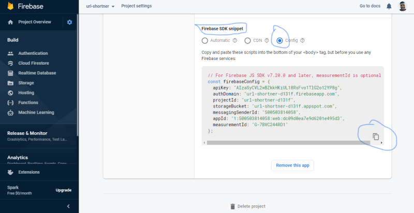Screen dimensions: 414x213
Task: Click the Firebase SDK snippet heading
Action: 223,29
